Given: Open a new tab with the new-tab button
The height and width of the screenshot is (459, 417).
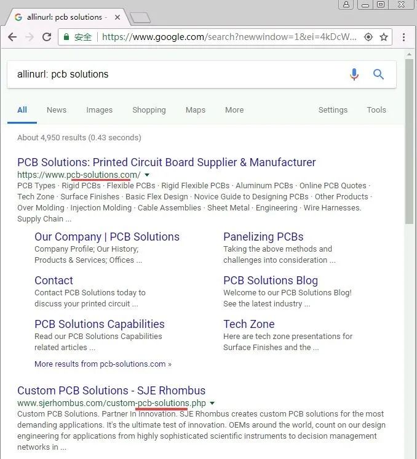Looking at the screenshot, I should (140, 18).
